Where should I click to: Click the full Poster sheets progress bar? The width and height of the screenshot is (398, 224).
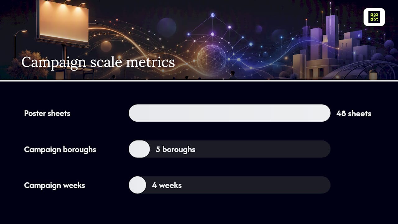tap(229, 113)
